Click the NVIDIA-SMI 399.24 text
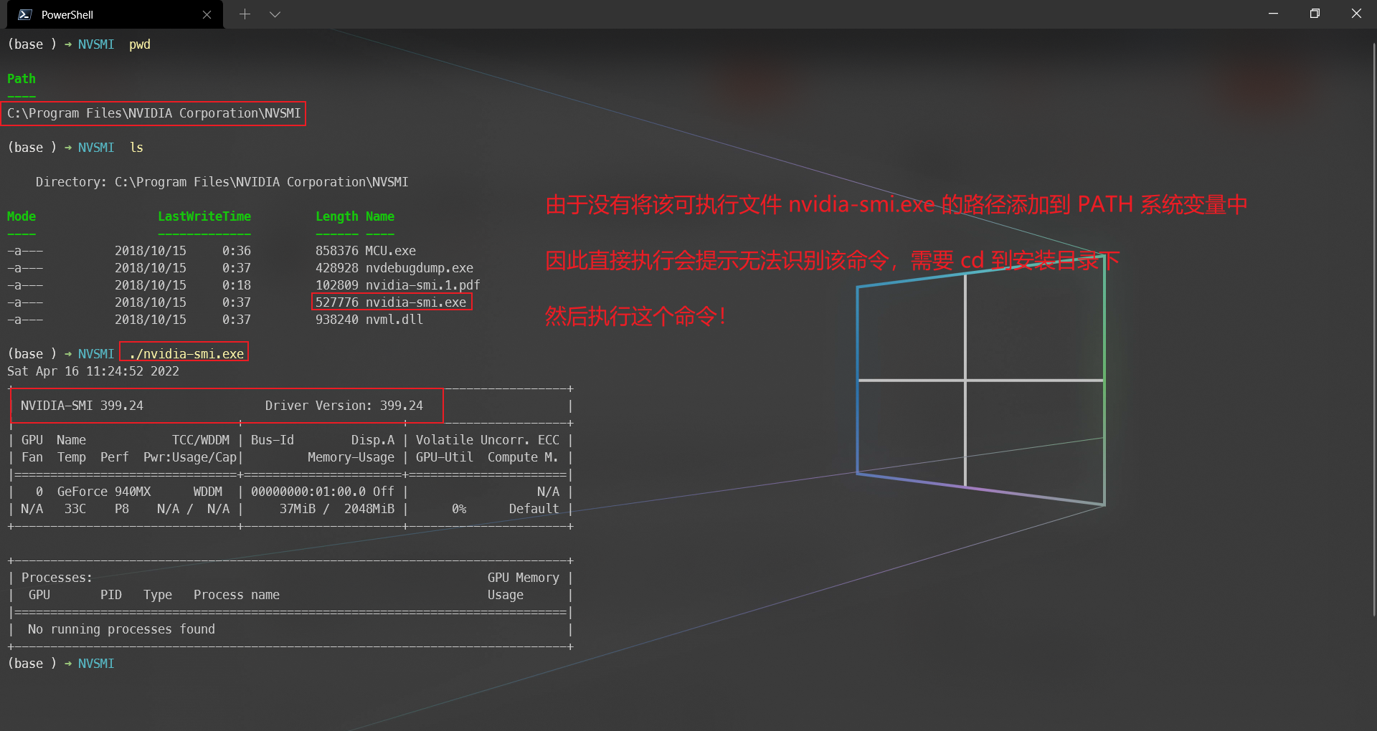The width and height of the screenshot is (1377, 731). [x=82, y=406]
